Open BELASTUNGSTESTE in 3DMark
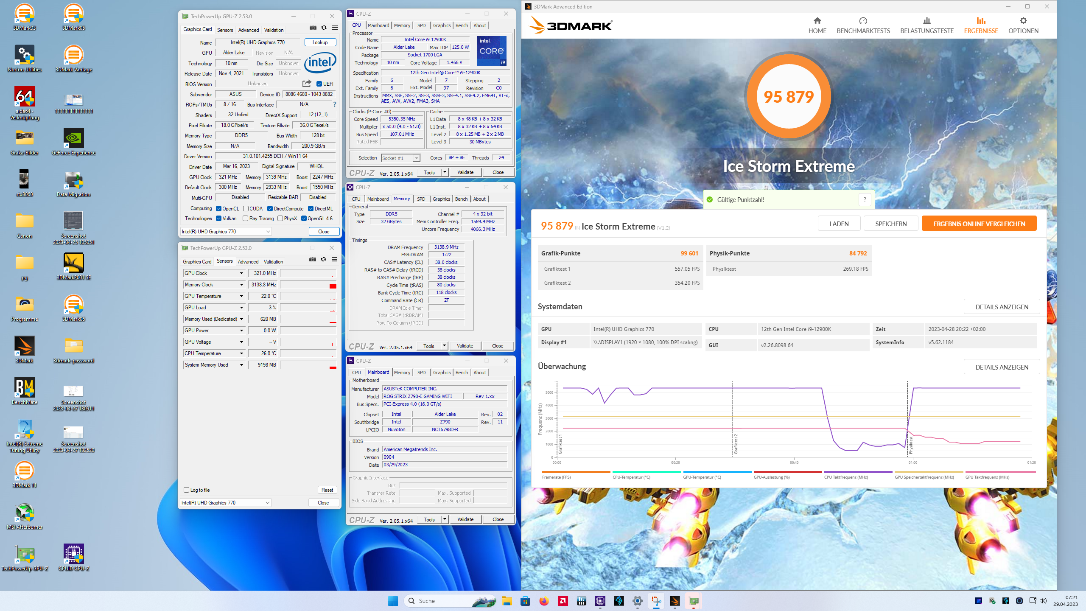The width and height of the screenshot is (1086, 611). click(927, 25)
